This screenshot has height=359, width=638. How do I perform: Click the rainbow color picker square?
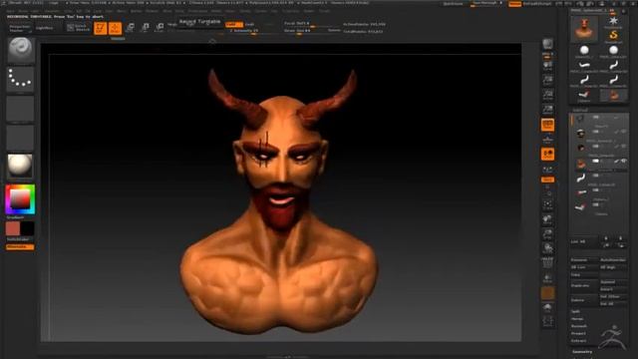click(x=20, y=199)
